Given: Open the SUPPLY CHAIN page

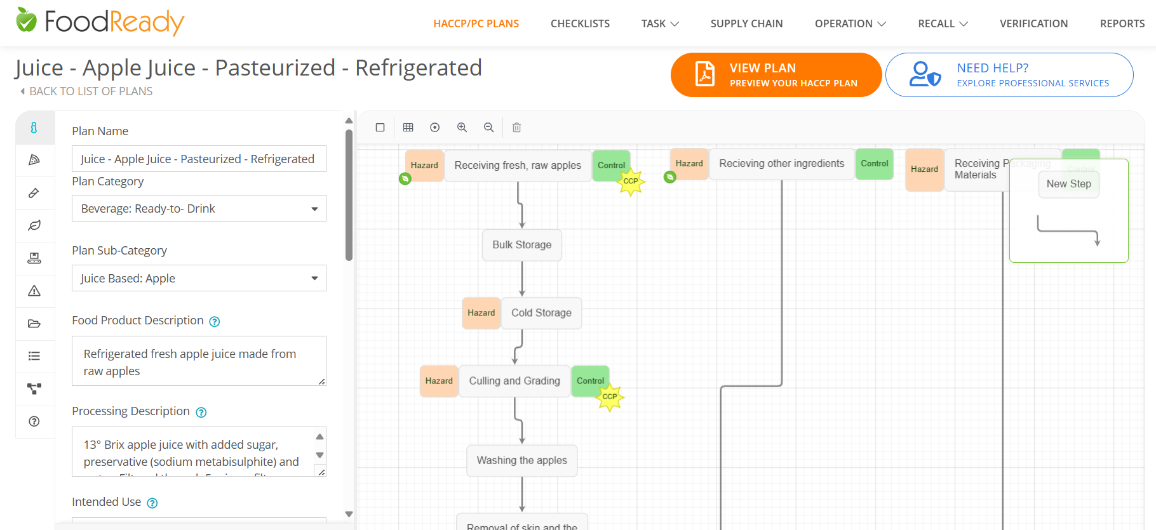Looking at the screenshot, I should [747, 23].
